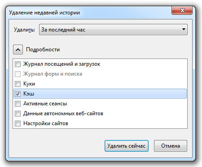Click the 'Настройки сайтов' list item text

pyautogui.click(x=46, y=123)
